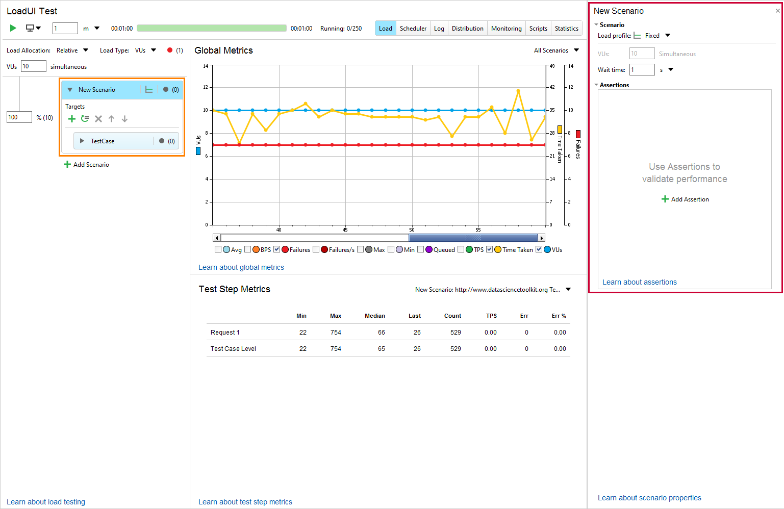Viewport: 784px width, 509px height.
Task: Click the red failure indicator beside Load Type
Action: 170,50
